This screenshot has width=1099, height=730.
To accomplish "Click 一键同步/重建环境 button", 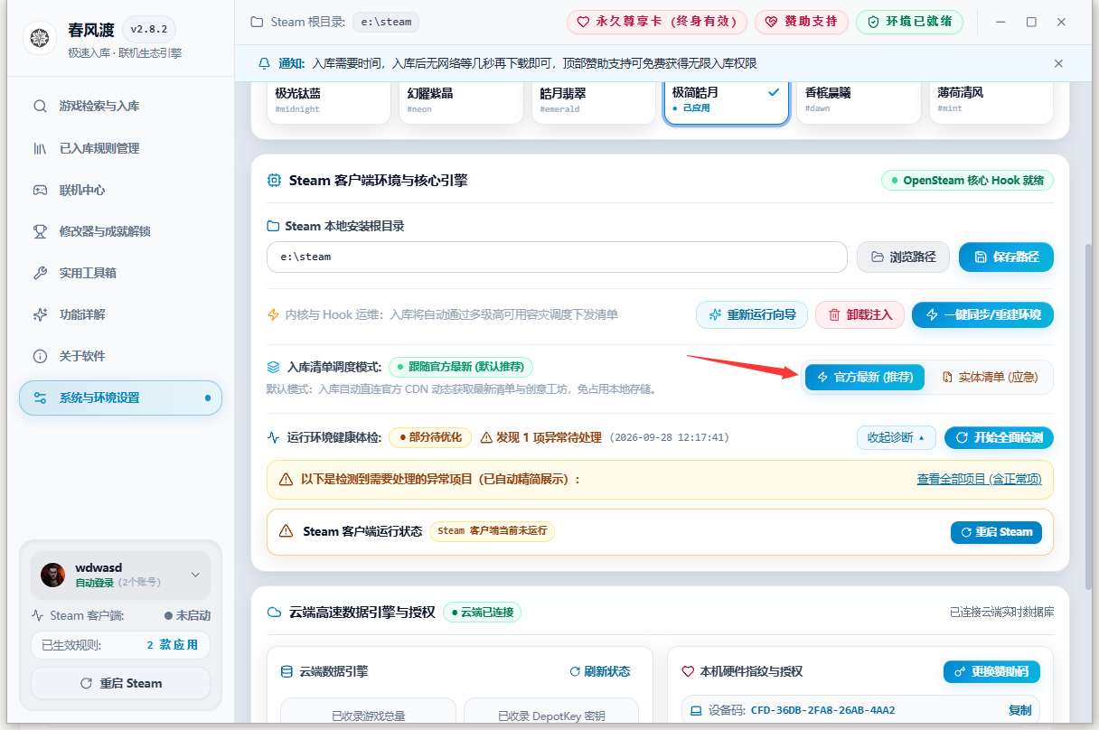I will (x=982, y=314).
